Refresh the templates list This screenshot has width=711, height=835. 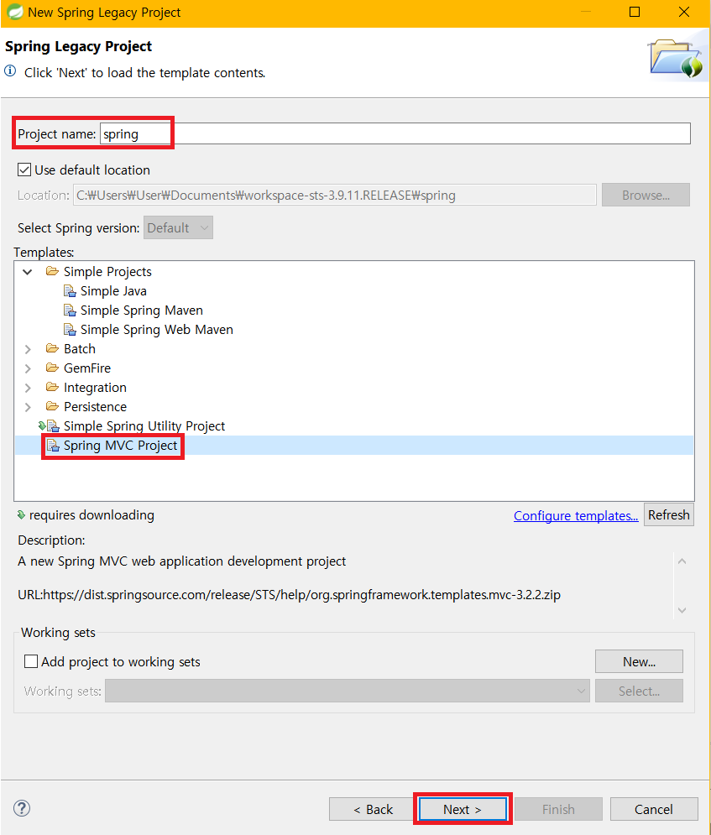[668, 515]
